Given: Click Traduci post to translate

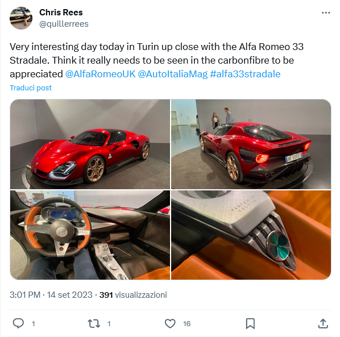Looking at the screenshot, I should click(x=31, y=88).
